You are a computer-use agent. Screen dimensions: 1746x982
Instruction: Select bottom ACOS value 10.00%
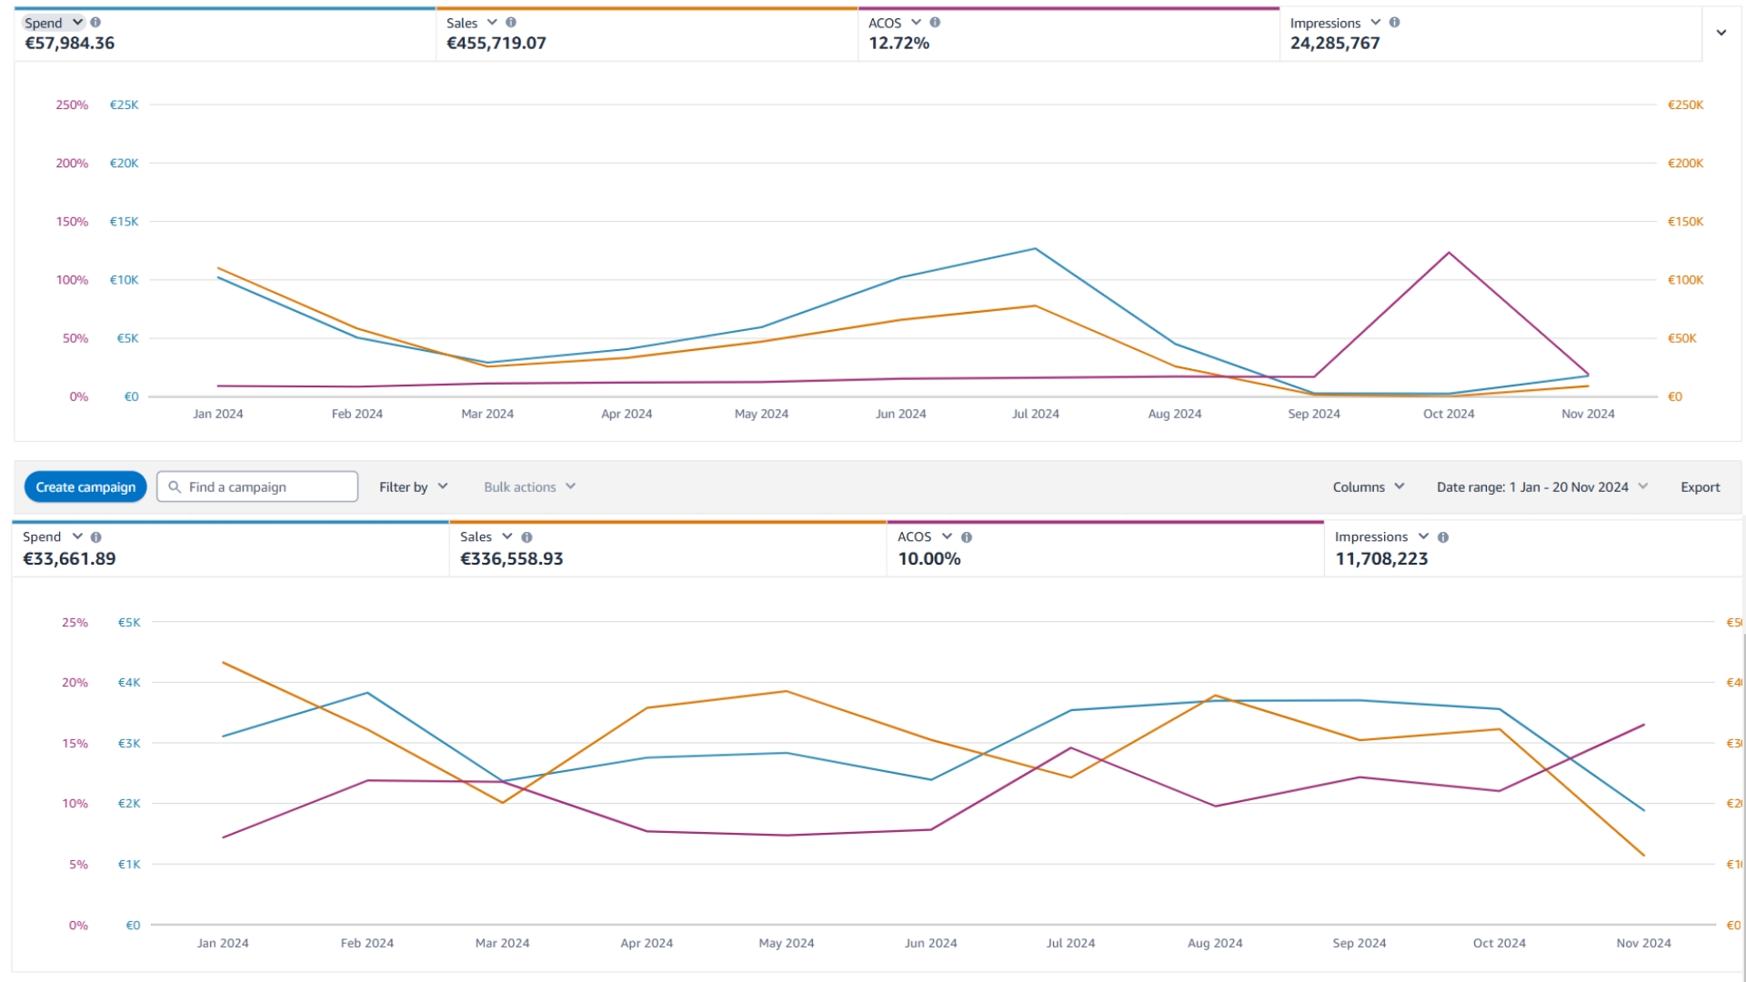(x=929, y=559)
